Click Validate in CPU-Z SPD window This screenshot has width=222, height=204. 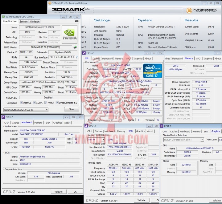[142, 200]
